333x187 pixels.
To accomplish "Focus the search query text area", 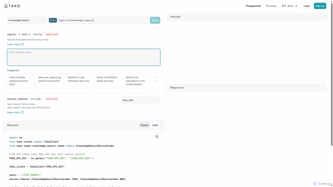I will click(84, 57).
